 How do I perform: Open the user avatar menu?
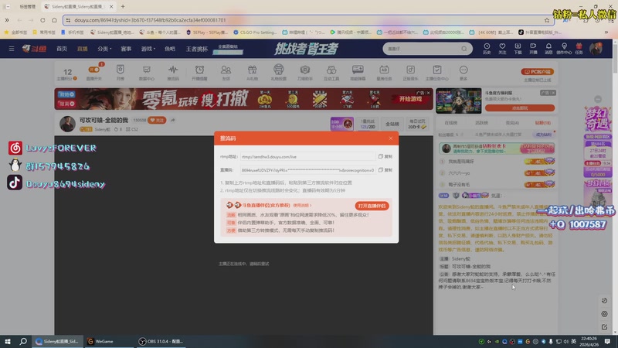pyautogui.click(x=596, y=49)
